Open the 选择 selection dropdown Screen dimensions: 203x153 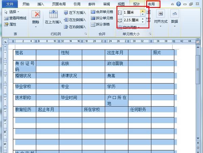point(12,12)
